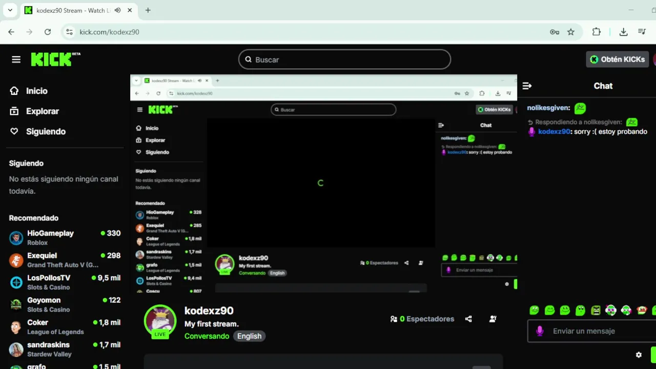Toggle the sidebar with the hamburger menu icon
The image size is (656, 369).
(x=16, y=59)
